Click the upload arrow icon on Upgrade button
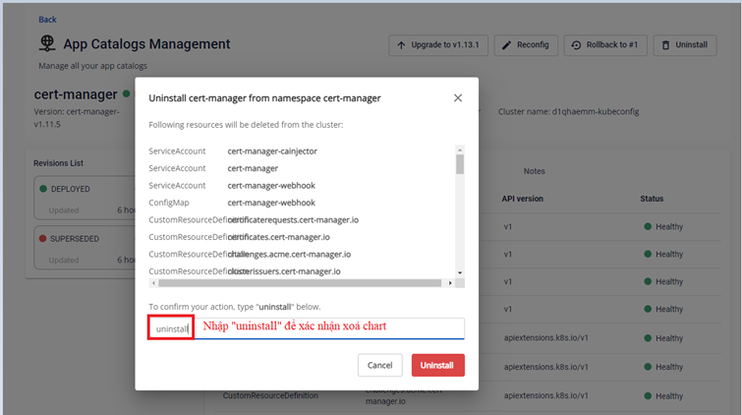 click(401, 45)
